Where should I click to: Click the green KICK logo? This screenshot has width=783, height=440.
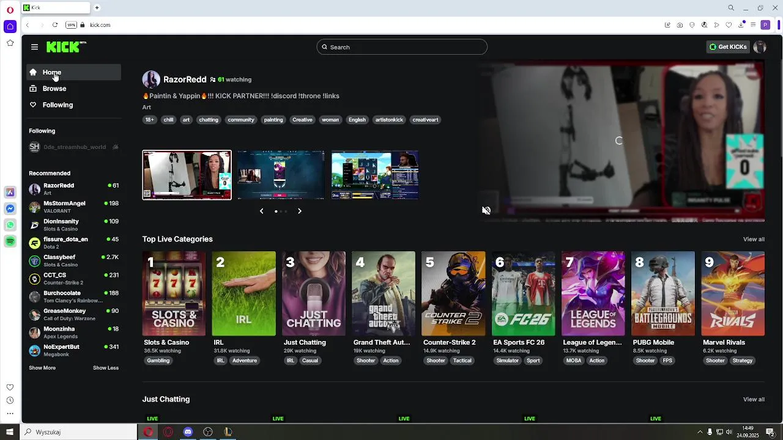tap(66, 47)
